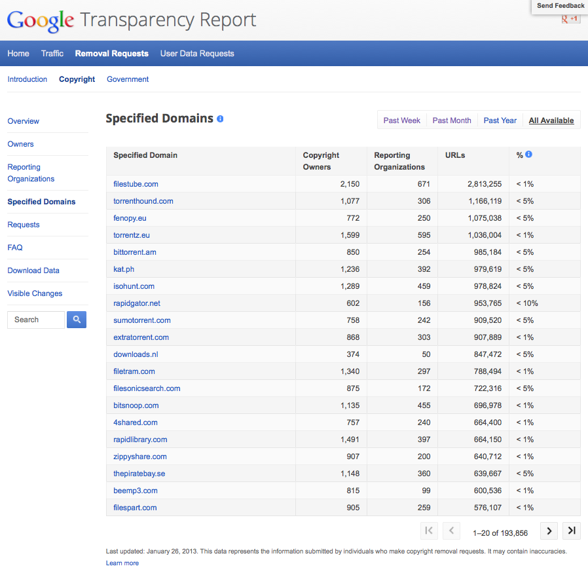Click info icon beside Specified Domains heading
588x581 pixels.
coord(220,119)
